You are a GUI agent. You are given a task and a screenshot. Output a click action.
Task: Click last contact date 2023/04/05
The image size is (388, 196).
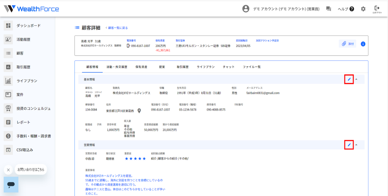(243, 46)
